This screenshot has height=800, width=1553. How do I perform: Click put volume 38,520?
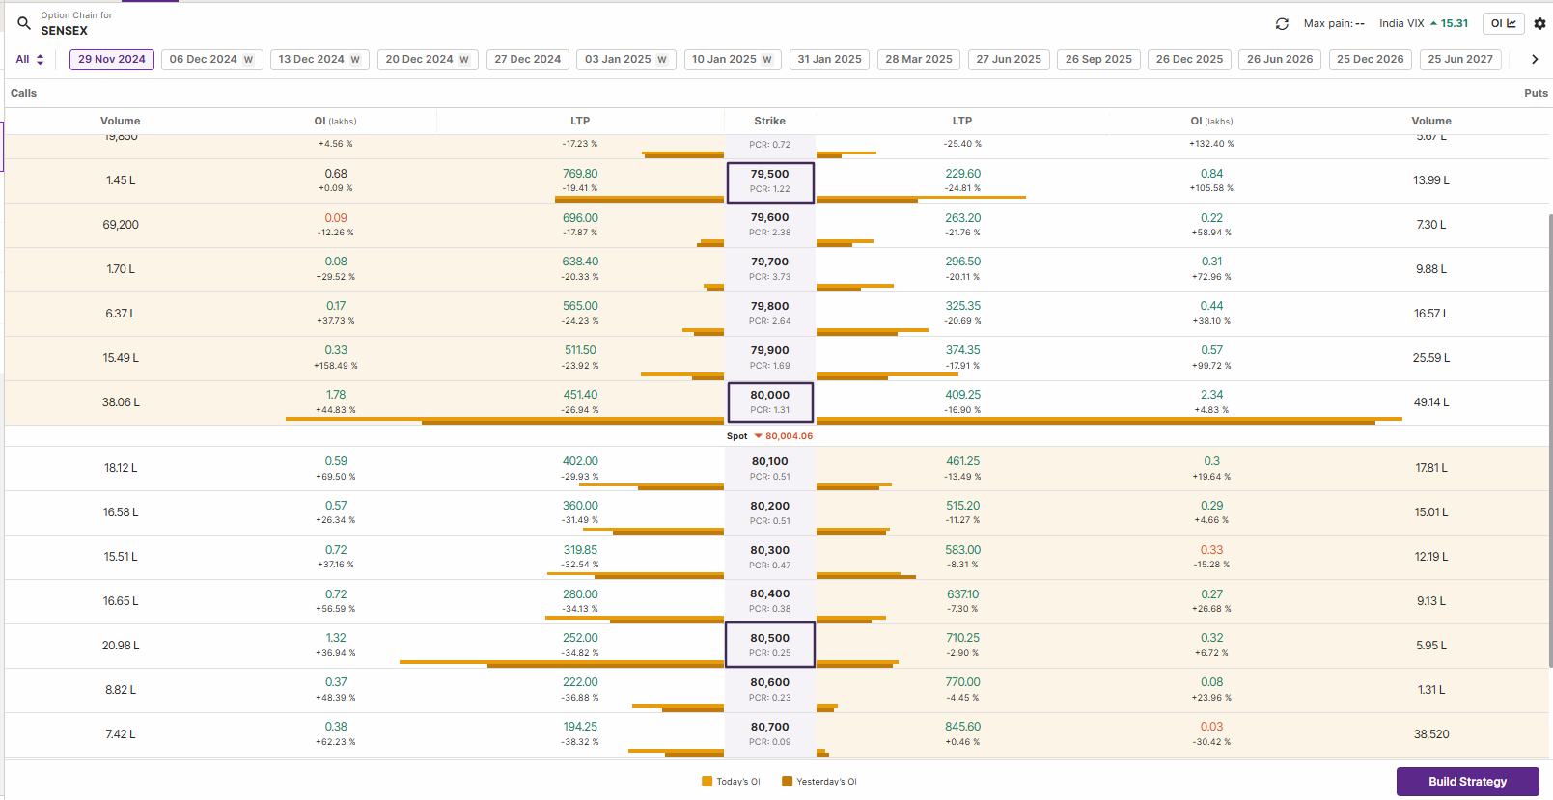[x=1431, y=734]
